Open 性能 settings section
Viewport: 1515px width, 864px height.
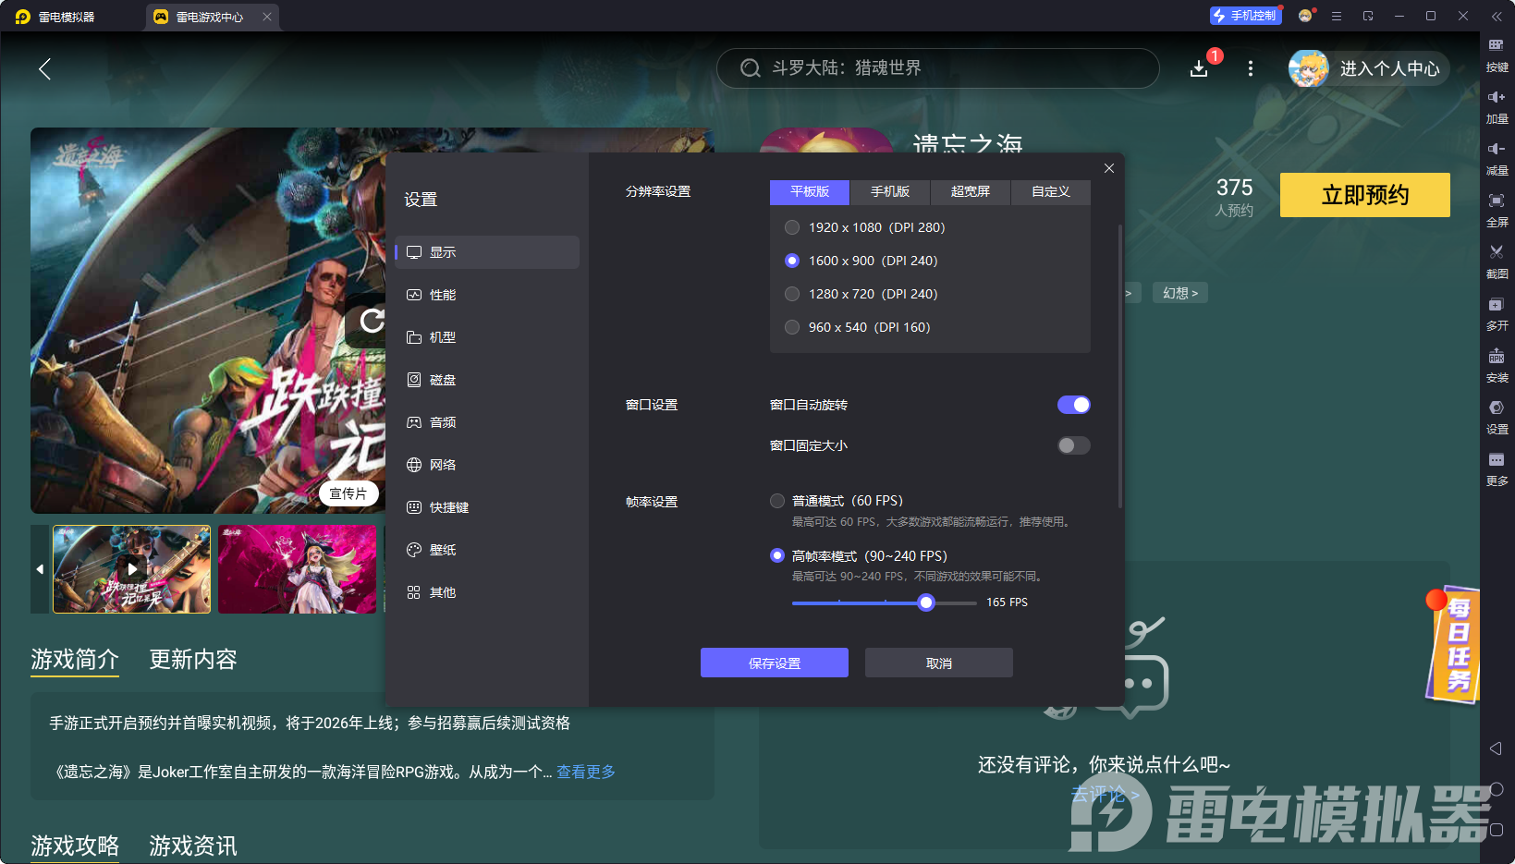487,295
